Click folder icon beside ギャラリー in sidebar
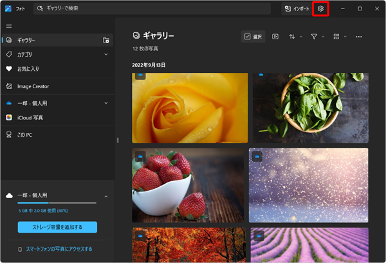 coord(106,40)
